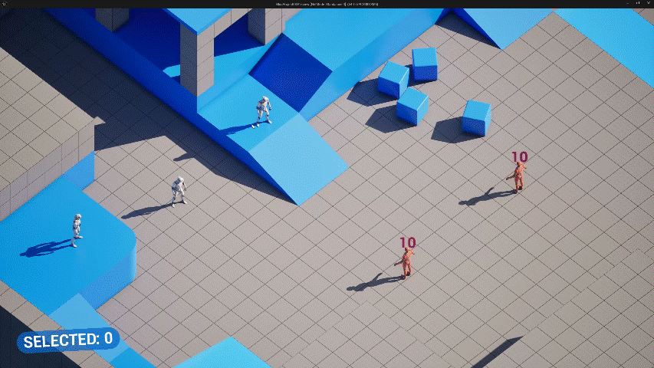This screenshot has height=368, width=654.
Task: Click the lowest blue cube in the cluster
Action: [x=412, y=106]
